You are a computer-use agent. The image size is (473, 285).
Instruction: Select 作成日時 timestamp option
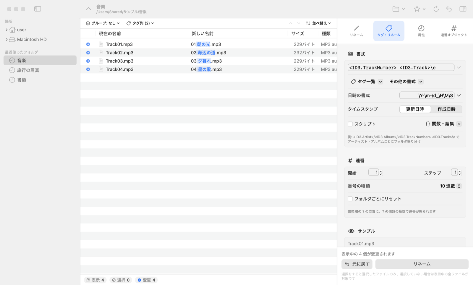tap(446, 109)
